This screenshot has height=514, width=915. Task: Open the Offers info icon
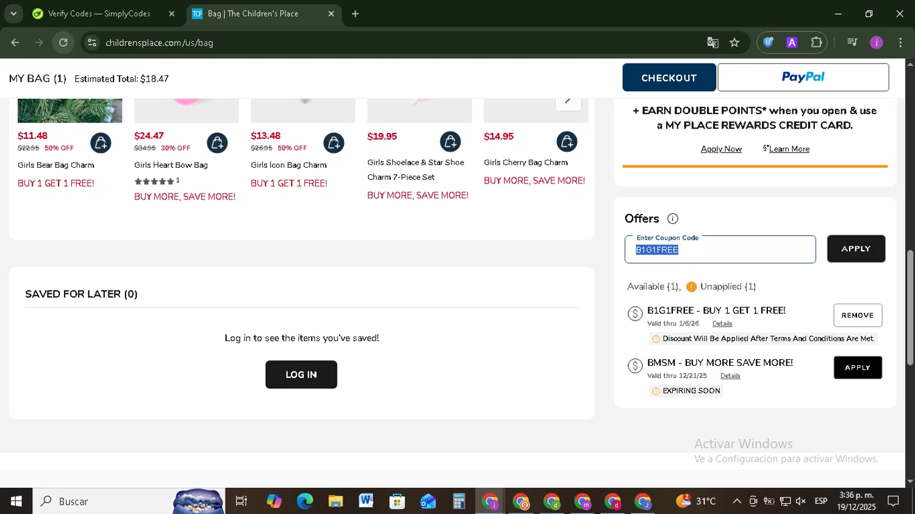tap(673, 219)
